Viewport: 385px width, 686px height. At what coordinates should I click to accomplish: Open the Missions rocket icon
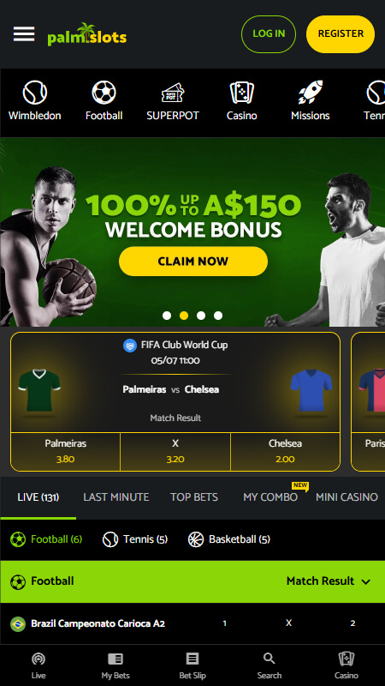point(311,93)
